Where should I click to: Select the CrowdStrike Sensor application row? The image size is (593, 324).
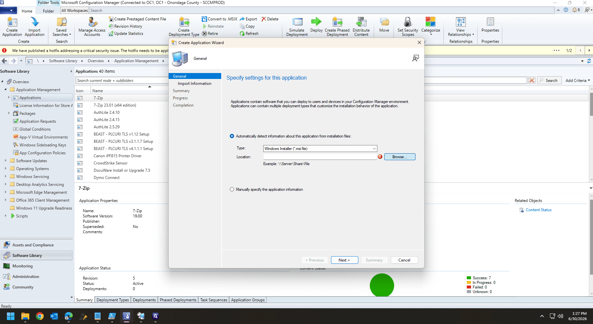tap(110, 163)
